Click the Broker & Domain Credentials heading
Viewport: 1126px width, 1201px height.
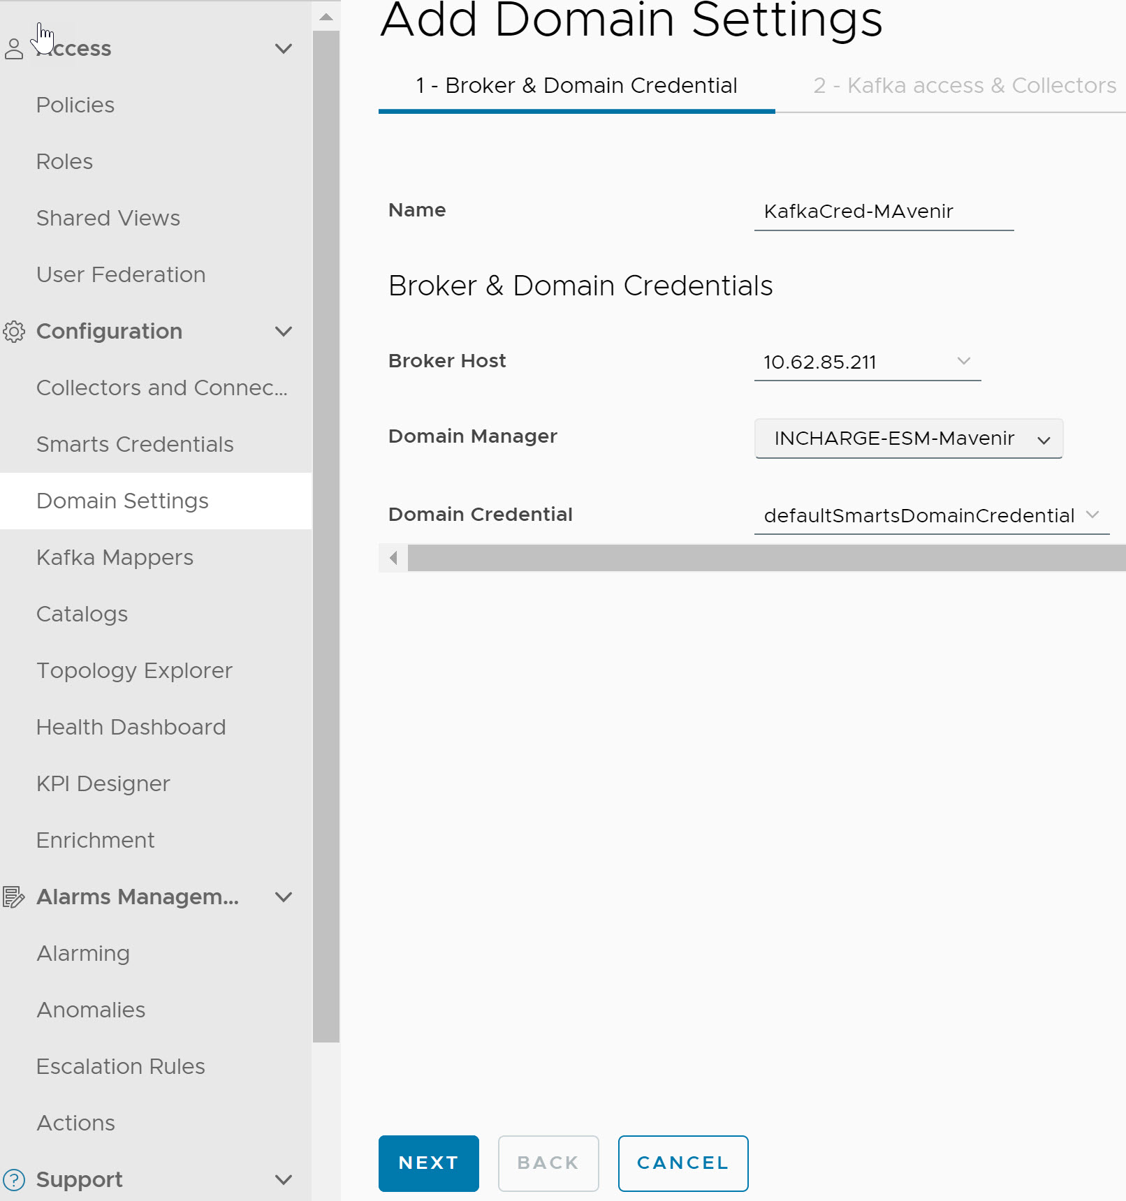[580, 286]
